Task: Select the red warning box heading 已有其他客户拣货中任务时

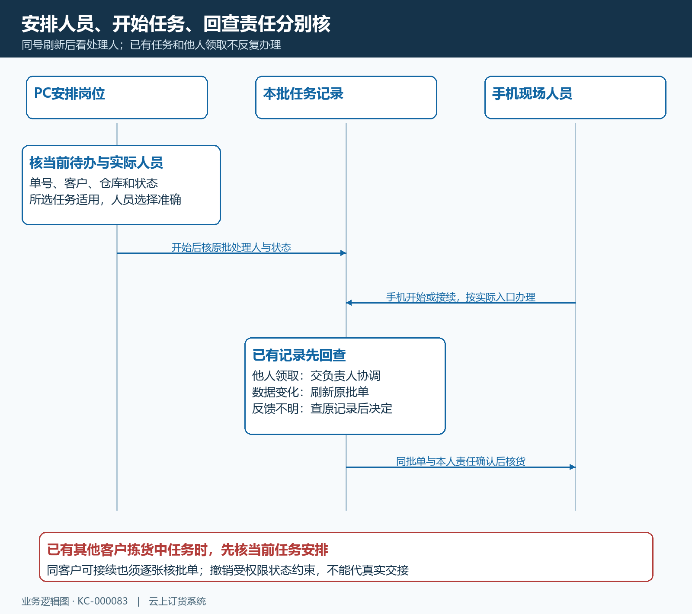Action: tap(187, 550)
